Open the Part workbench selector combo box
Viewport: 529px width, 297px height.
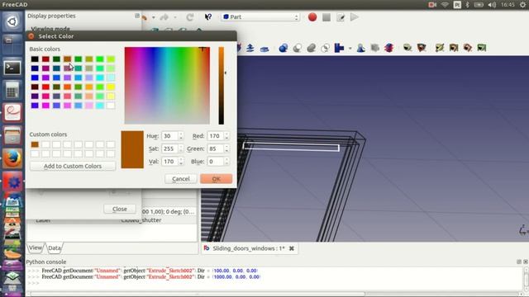coord(260,16)
